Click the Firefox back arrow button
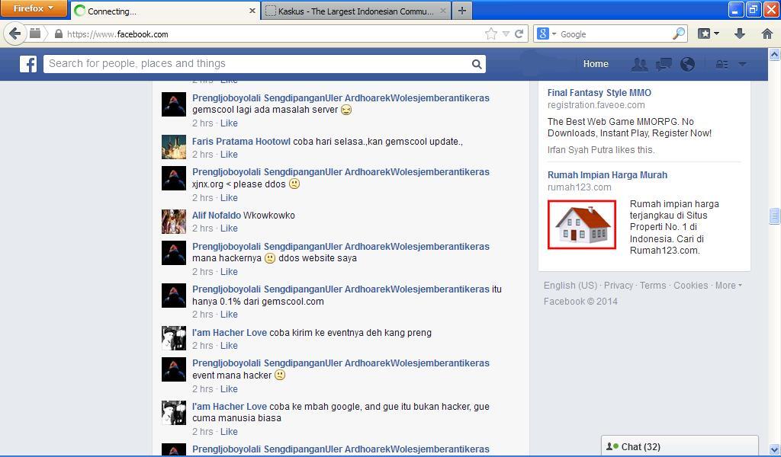 pos(15,34)
